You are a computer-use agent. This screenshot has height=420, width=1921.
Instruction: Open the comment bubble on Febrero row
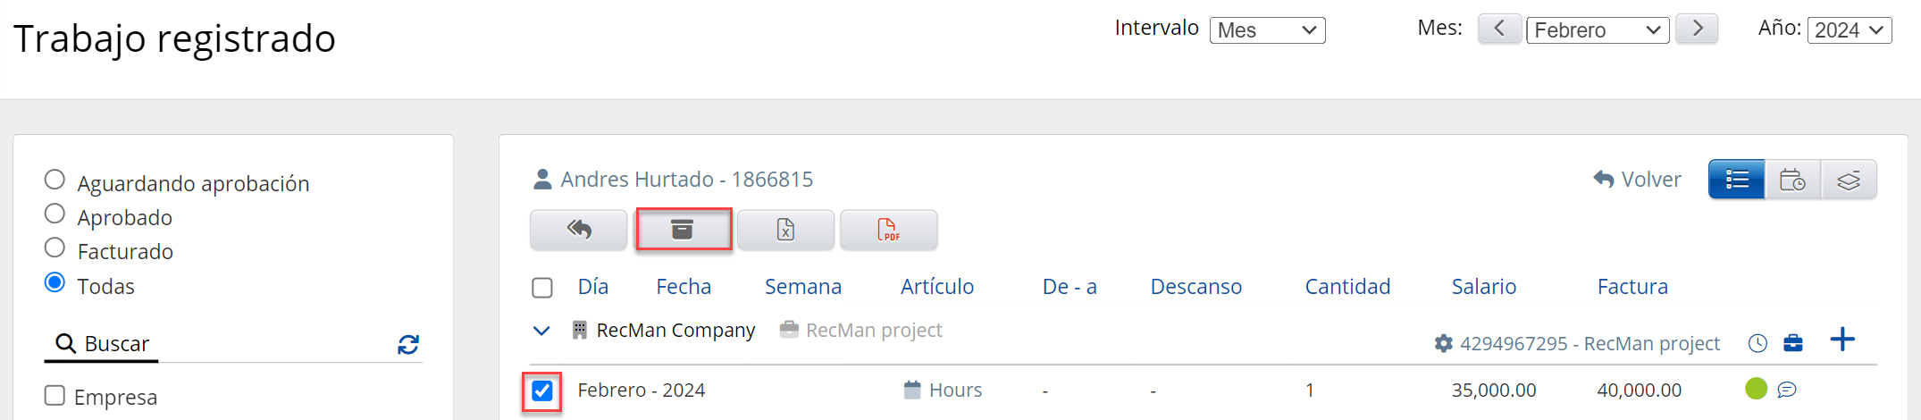tap(1787, 390)
